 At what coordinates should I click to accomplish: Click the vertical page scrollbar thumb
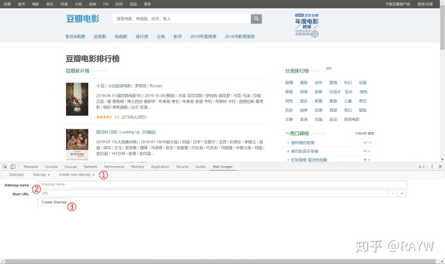[x=442, y=27]
